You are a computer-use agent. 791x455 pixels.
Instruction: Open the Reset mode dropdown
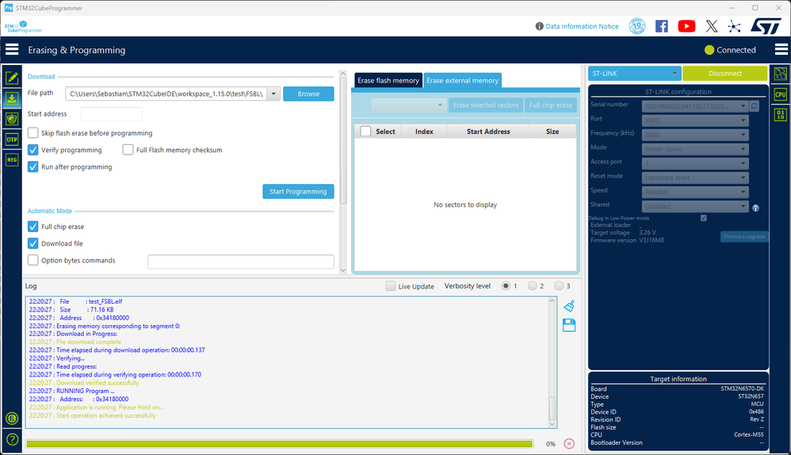coord(695,178)
